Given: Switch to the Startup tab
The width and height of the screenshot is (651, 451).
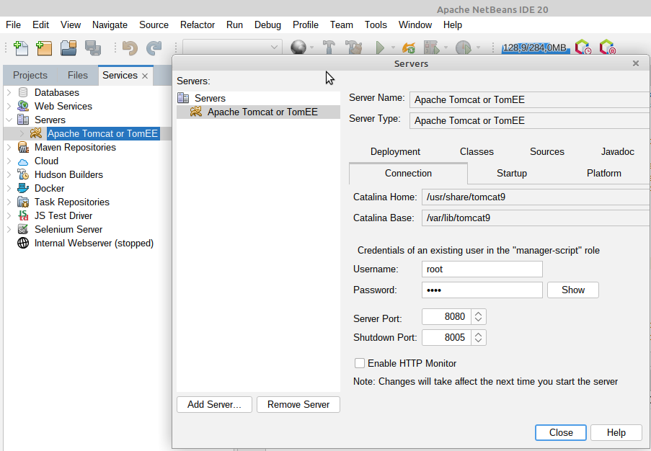Looking at the screenshot, I should coord(512,174).
